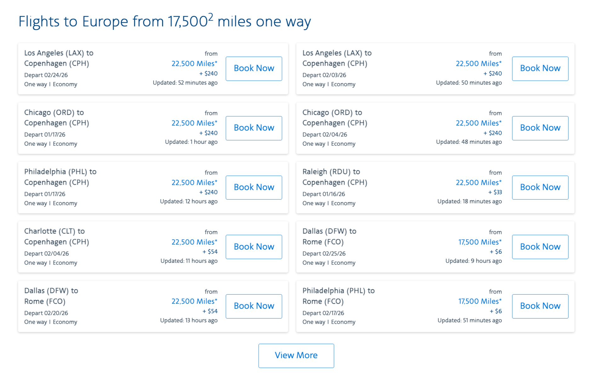
Task: Select the Charlotte (CLT) to Copenhagen card title
Action: 57,236
